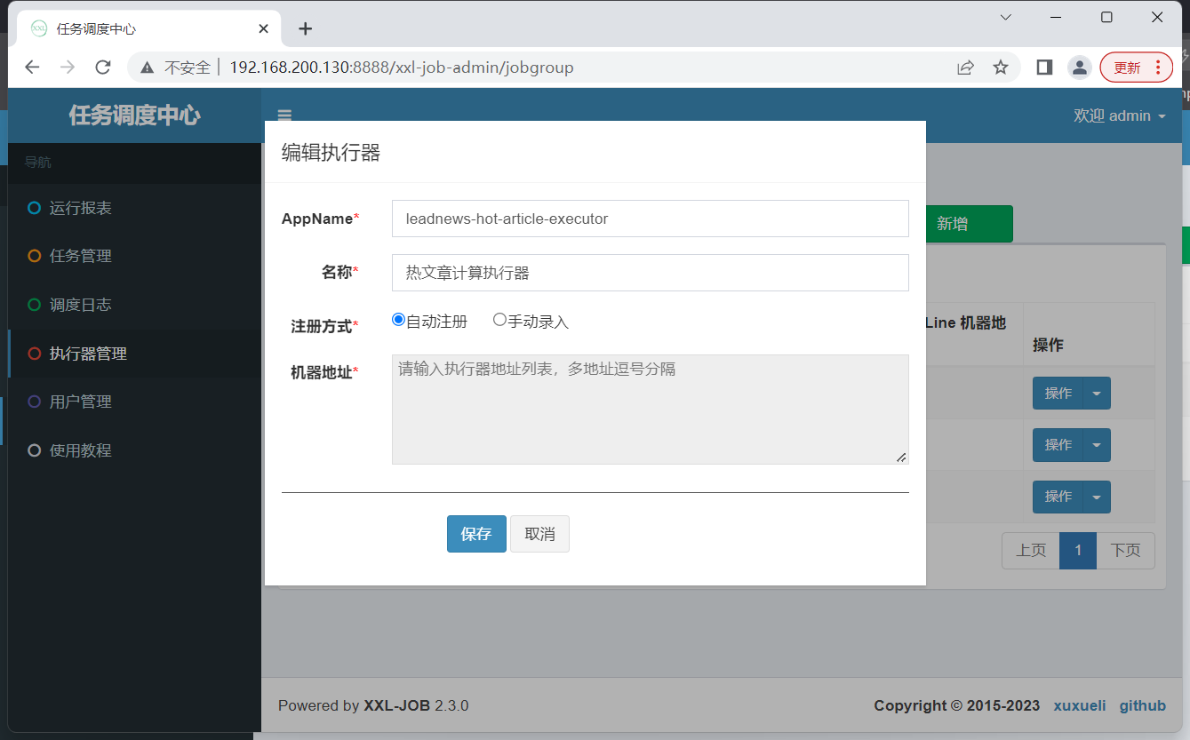Select page 1 in pagination
The height and width of the screenshot is (740, 1190).
pos(1078,551)
